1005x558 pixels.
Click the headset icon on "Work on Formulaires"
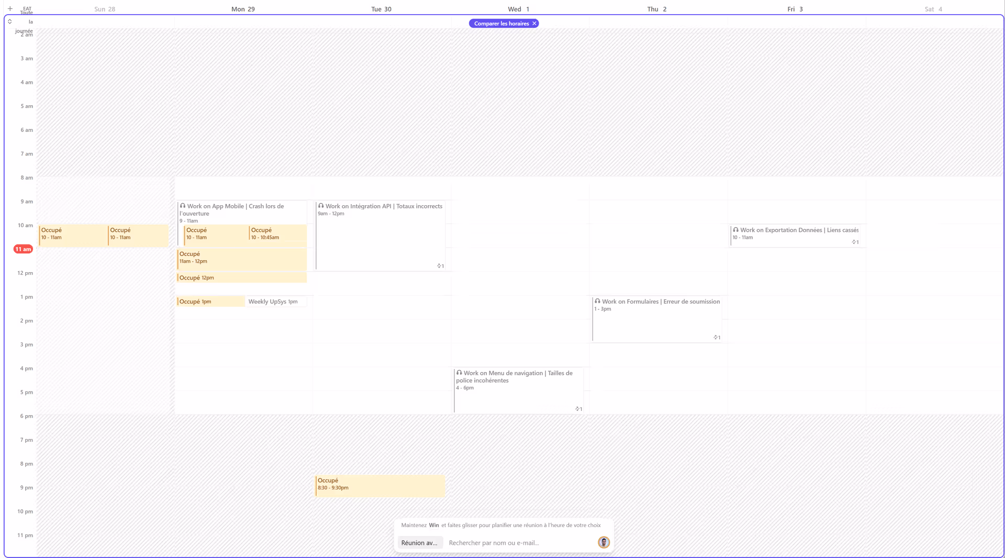point(598,301)
